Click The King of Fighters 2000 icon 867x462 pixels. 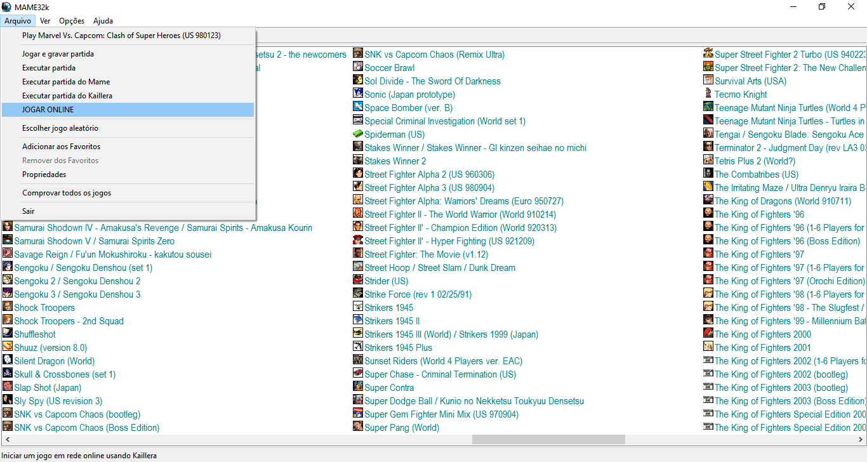708,334
